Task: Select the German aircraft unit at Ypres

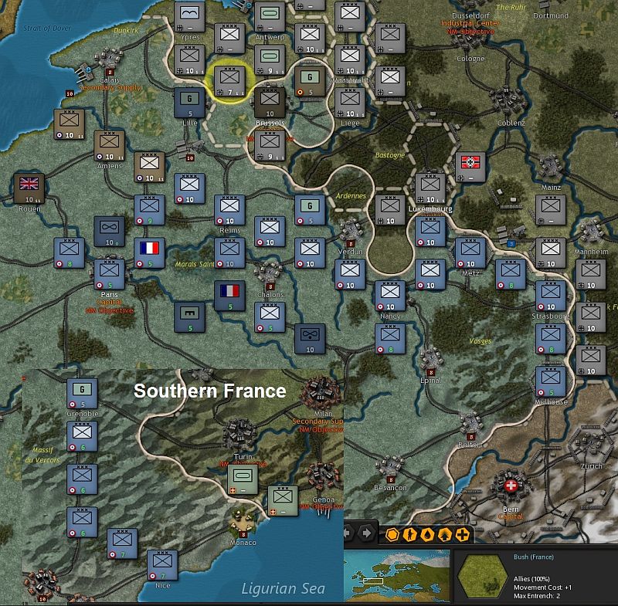Action: (189, 16)
